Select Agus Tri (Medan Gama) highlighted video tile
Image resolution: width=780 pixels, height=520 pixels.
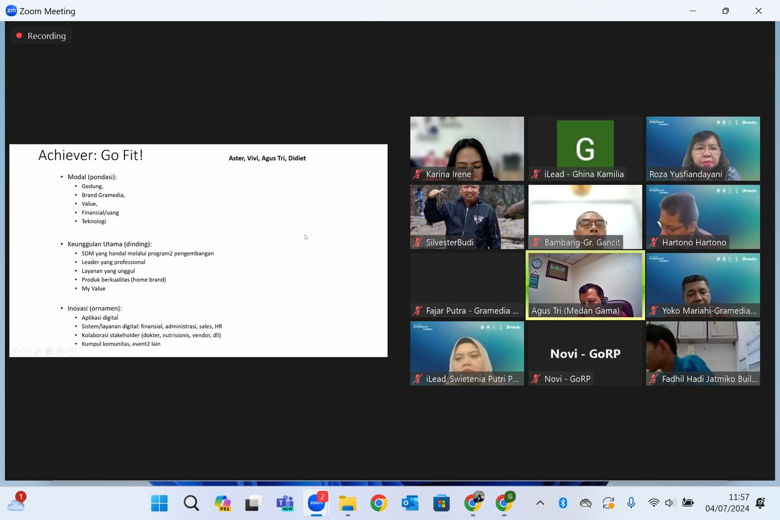pos(585,285)
